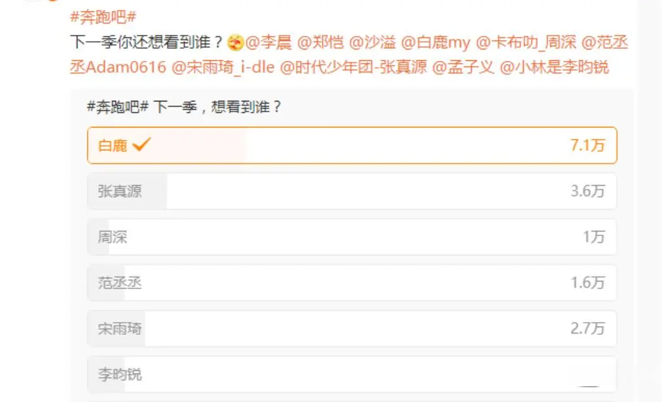
Task: Click the heart-eyes emoji in the post
Action: [x=235, y=42]
